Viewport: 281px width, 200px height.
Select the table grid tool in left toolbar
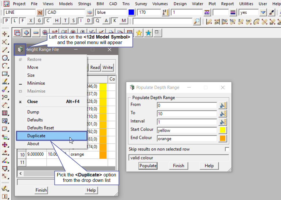pyautogui.click(x=5, y=113)
